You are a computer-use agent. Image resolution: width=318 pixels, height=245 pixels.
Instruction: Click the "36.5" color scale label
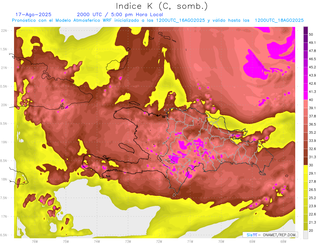tap(312, 124)
